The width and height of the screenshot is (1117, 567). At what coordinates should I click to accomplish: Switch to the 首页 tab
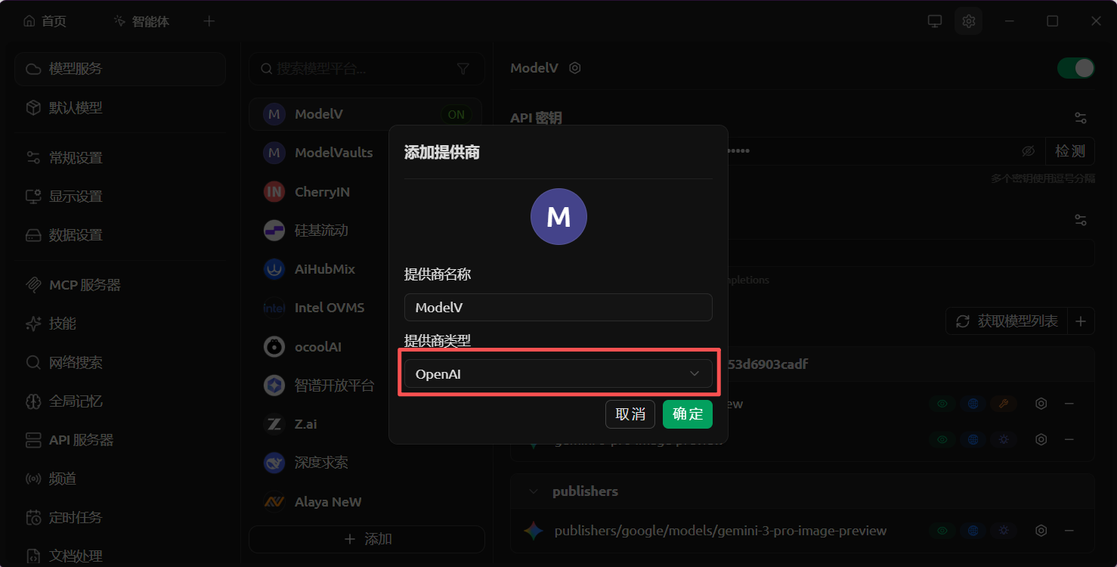45,21
